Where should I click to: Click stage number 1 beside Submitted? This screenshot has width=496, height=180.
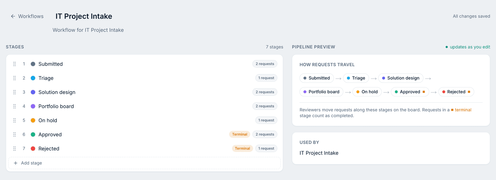tap(24, 64)
